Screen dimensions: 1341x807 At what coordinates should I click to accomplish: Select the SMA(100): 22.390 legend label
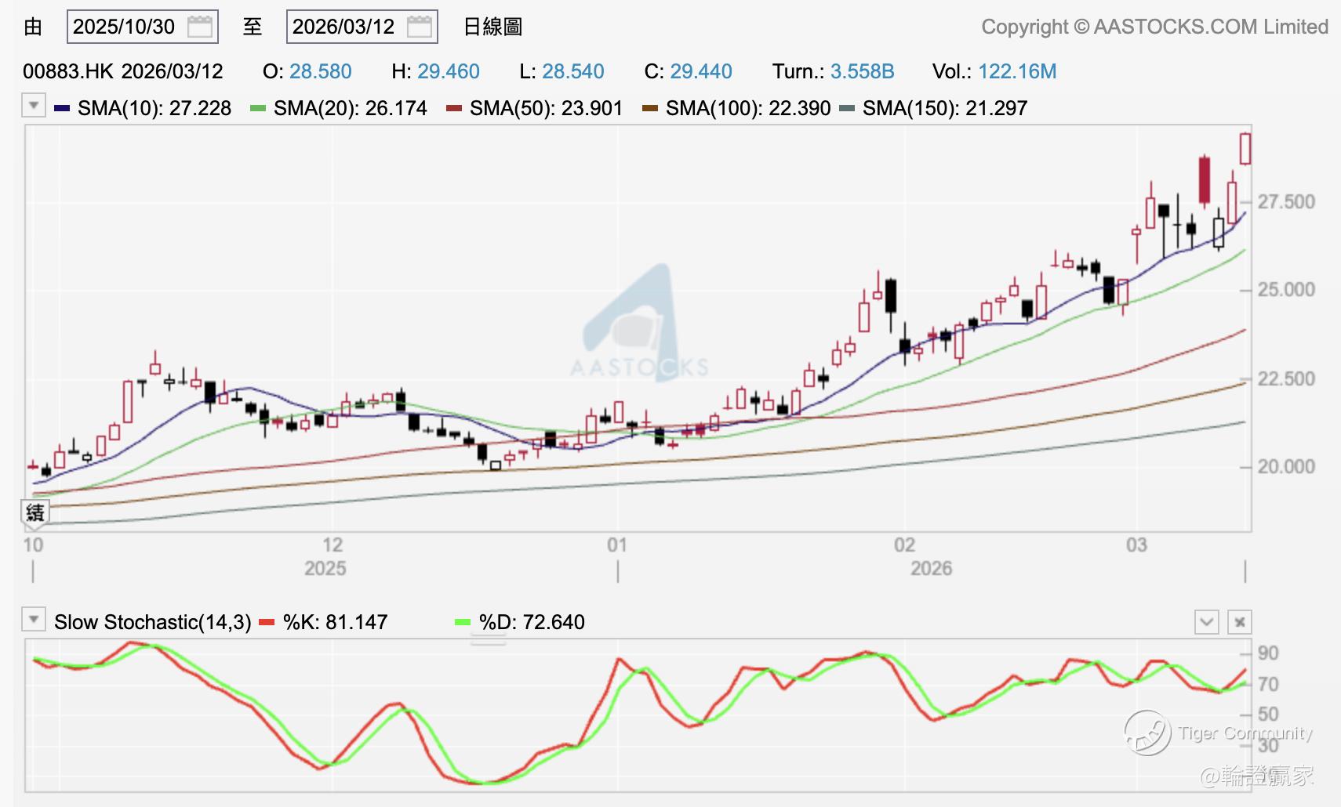(747, 108)
